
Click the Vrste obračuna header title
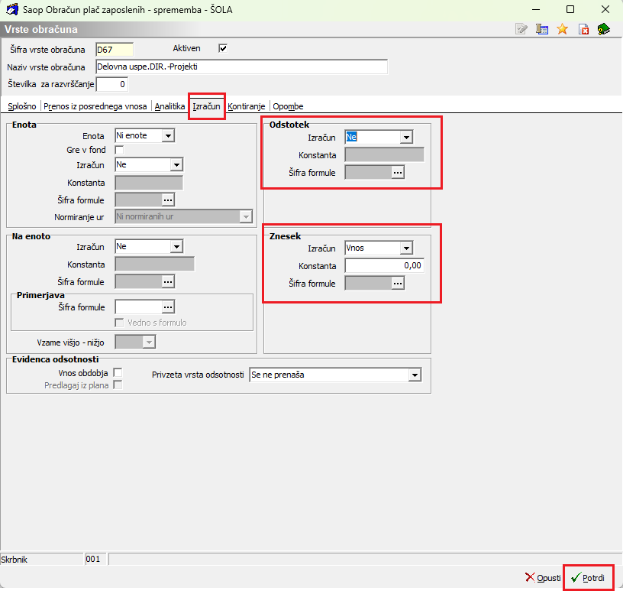coord(41,30)
